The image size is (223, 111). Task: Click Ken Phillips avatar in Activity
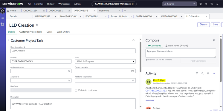(x=148, y=82)
